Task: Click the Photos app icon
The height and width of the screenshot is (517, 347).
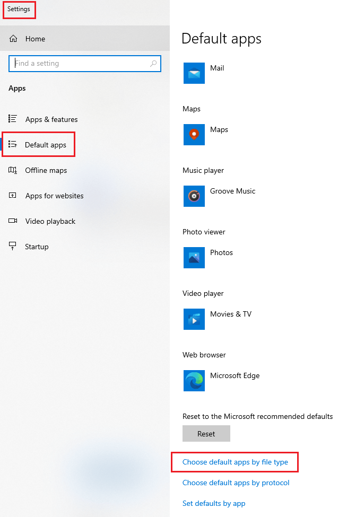Action: point(194,258)
